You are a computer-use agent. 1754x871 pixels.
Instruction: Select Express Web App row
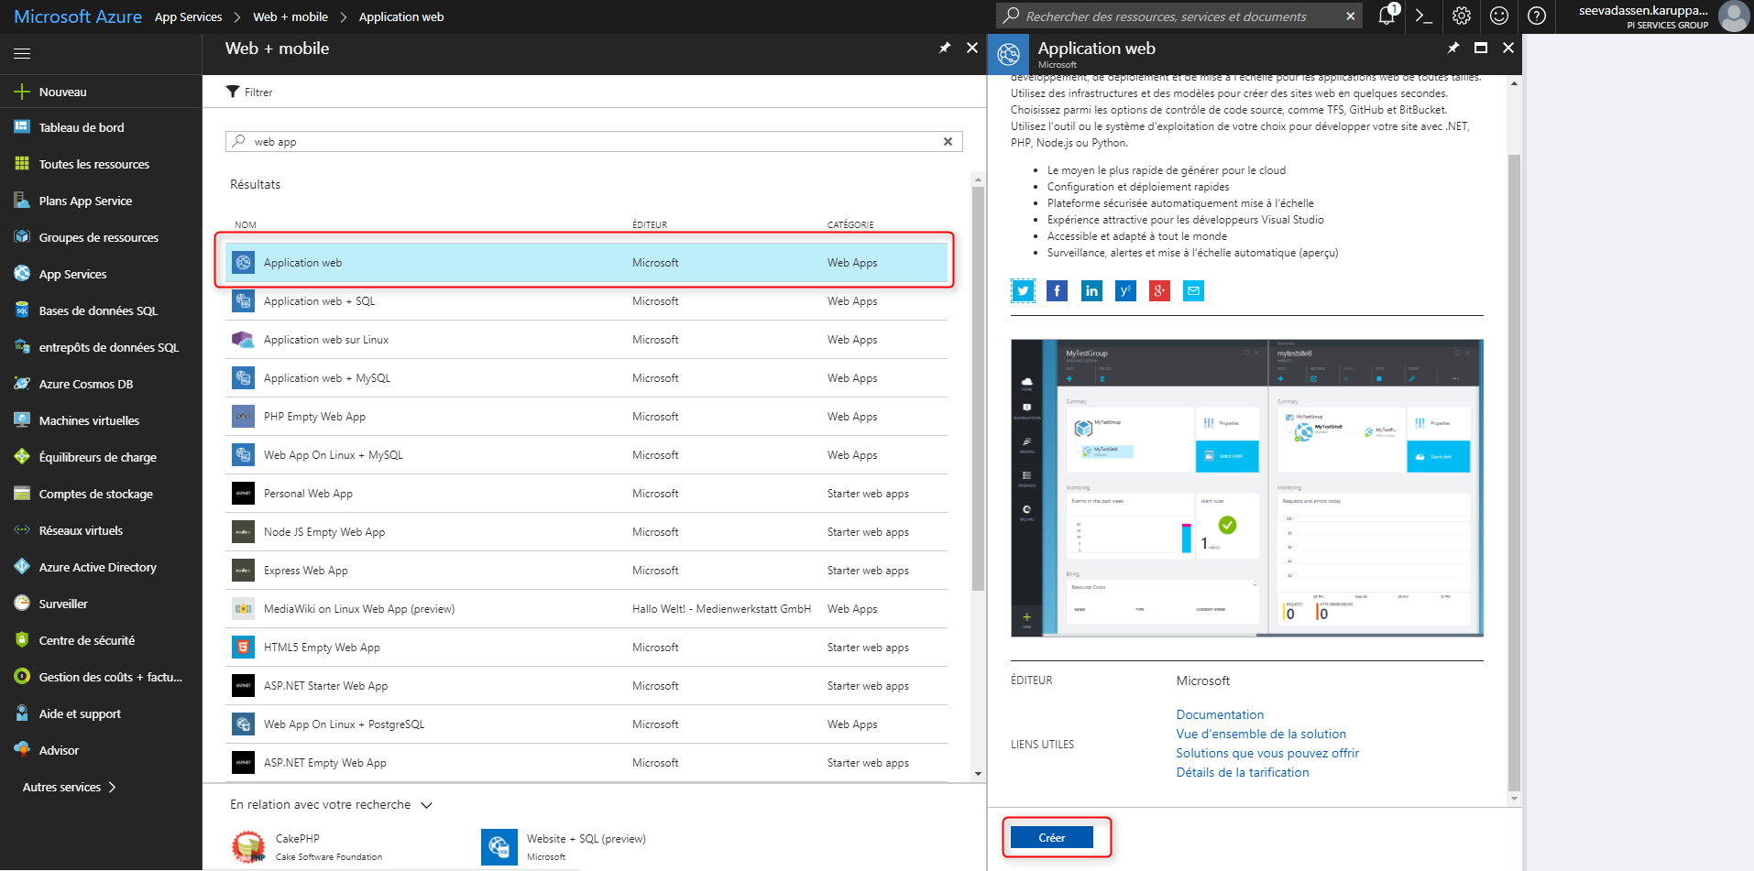(586, 571)
